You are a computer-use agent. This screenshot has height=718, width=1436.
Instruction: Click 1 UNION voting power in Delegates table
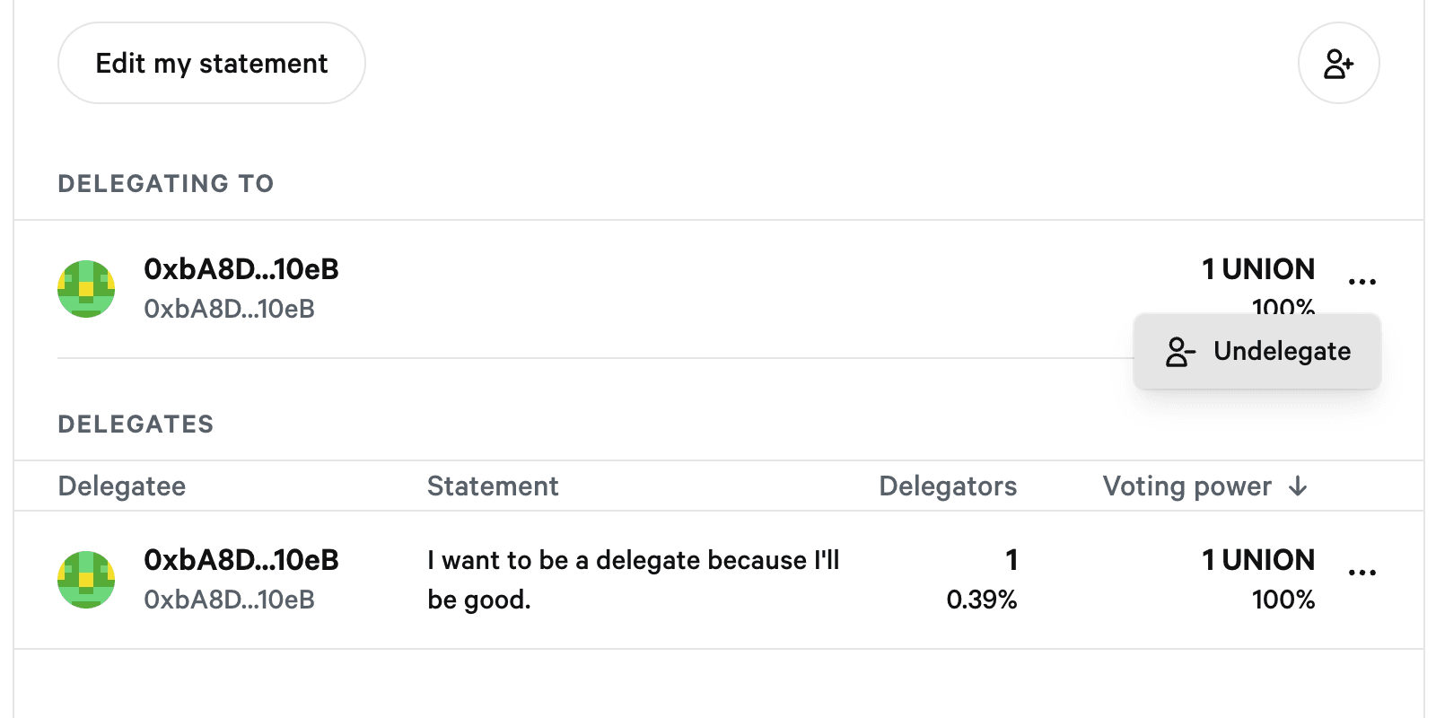point(1258,560)
